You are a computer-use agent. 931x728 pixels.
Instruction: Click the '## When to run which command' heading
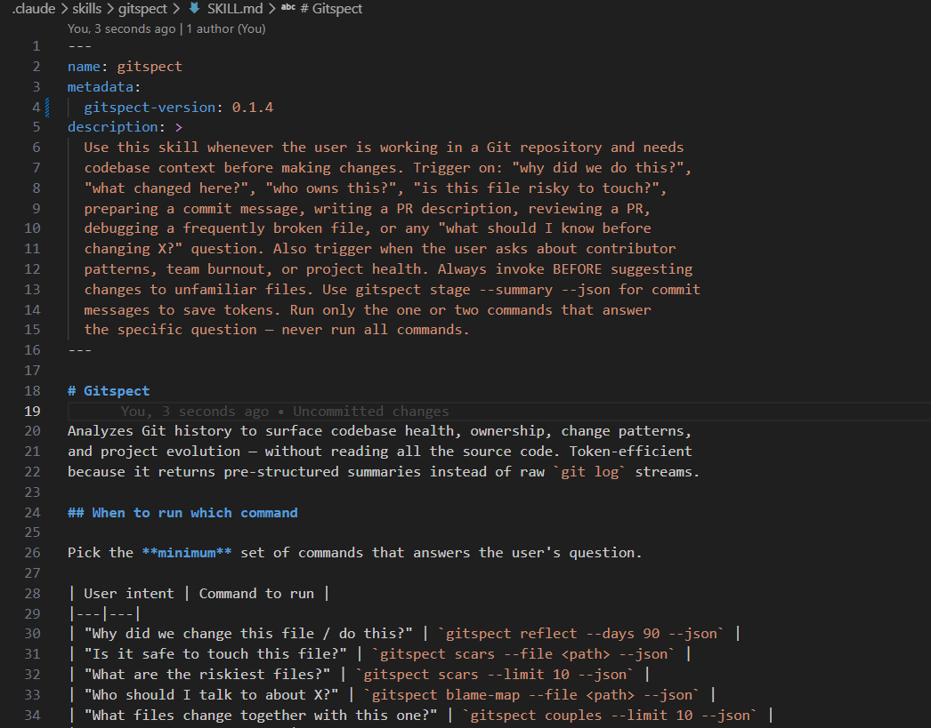(182, 513)
